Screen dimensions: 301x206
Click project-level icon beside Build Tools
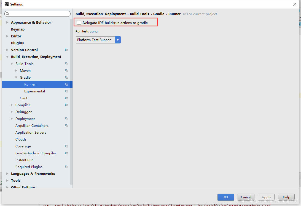(67, 64)
